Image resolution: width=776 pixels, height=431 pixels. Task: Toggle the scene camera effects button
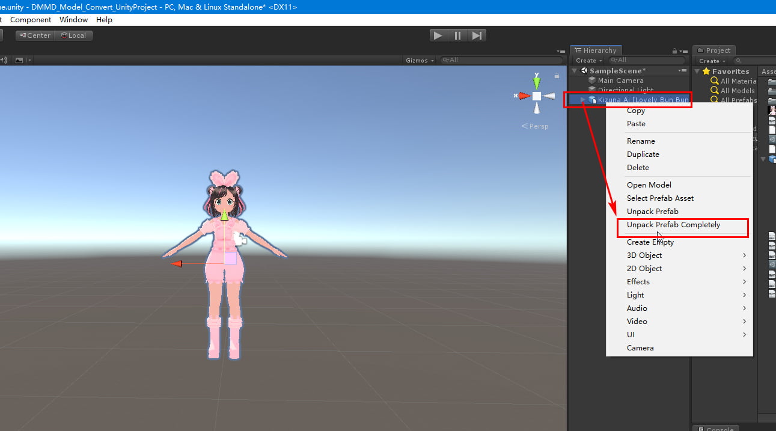click(20, 60)
